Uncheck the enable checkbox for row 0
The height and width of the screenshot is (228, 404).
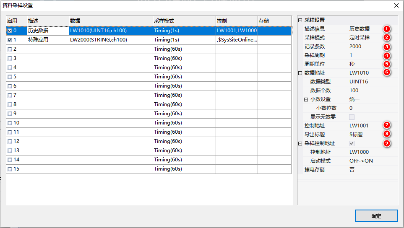(10, 31)
